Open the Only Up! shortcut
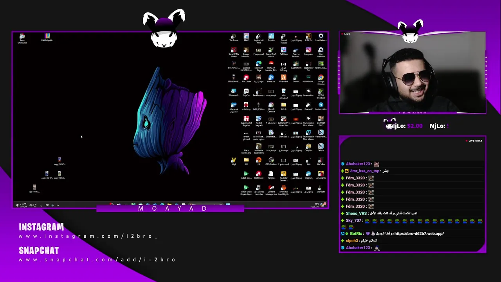The image size is (501, 282). click(308, 148)
